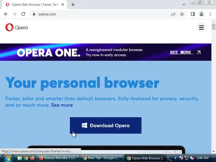Open the Action Center flag icon
The width and height of the screenshot is (216, 162).
(x=181, y=158)
